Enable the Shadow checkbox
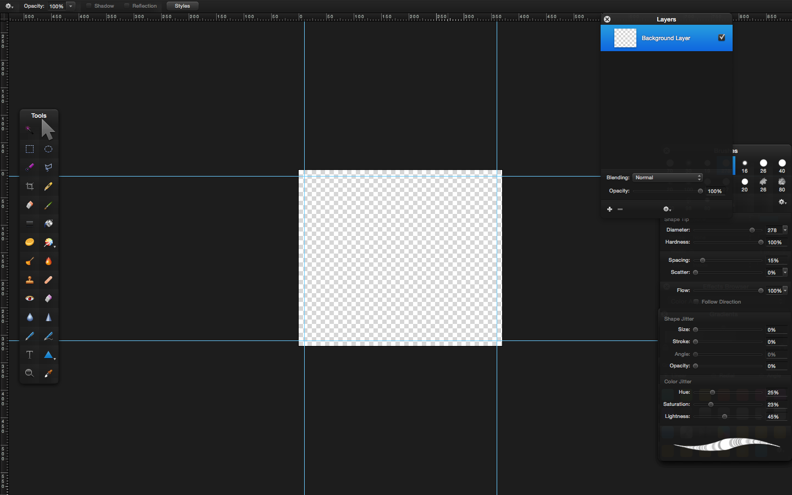This screenshot has width=792, height=495. [89, 6]
